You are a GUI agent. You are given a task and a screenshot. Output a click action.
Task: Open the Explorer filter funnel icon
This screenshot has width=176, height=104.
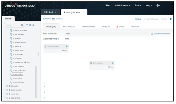(27, 25)
